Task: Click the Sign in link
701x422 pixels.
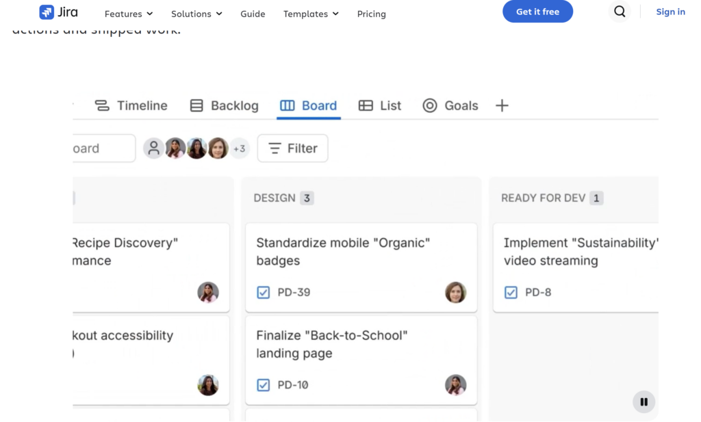Action: click(x=670, y=12)
